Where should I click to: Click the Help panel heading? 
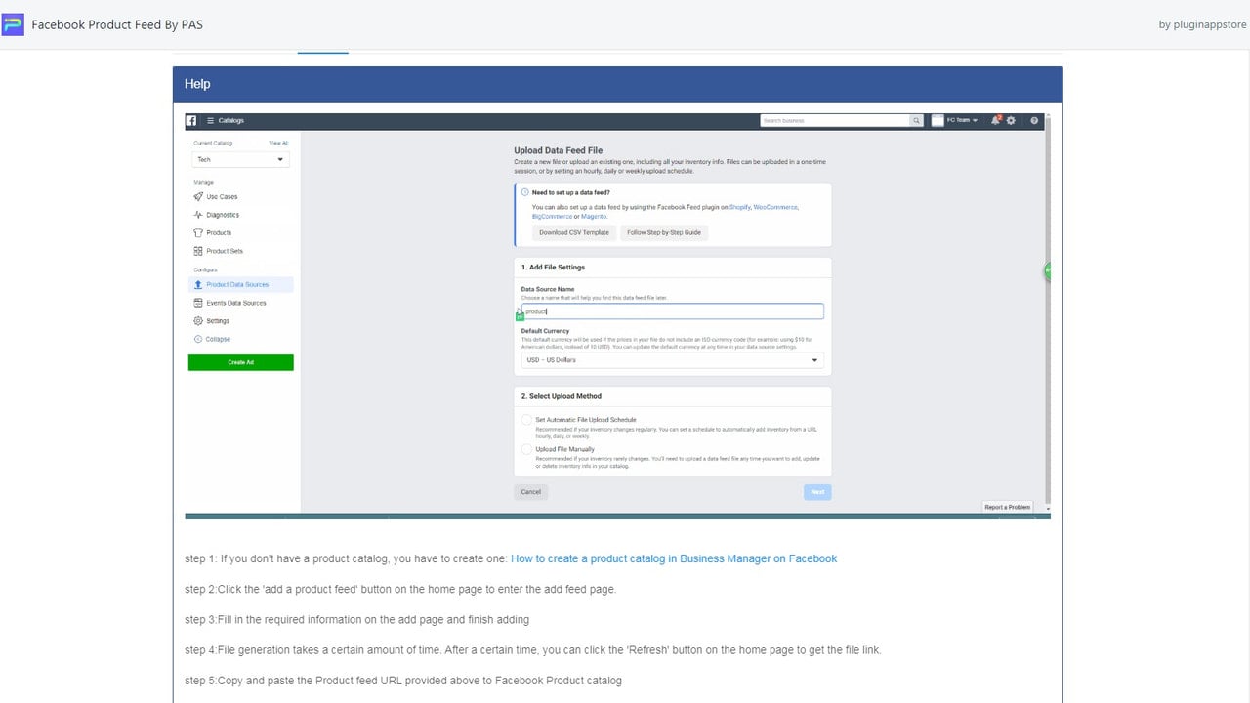(x=197, y=84)
